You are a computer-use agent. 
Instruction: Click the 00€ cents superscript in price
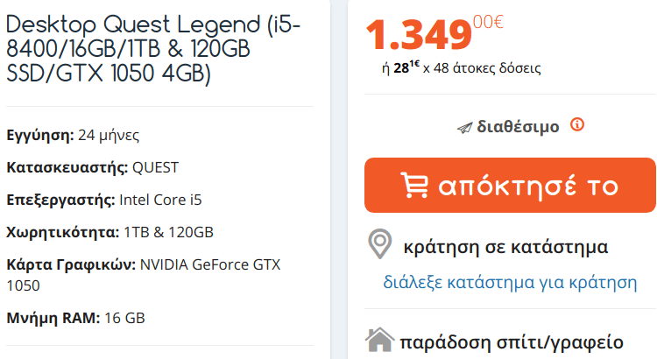click(488, 22)
